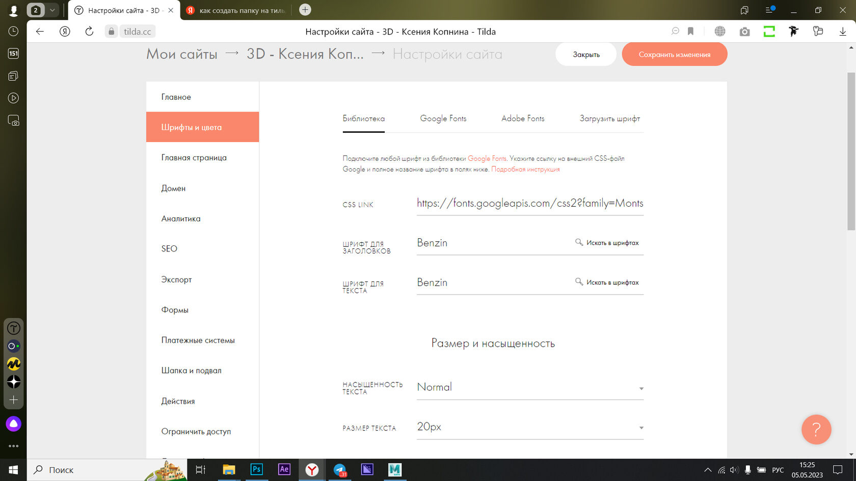The height and width of the screenshot is (481, 856).
Task: Open pinned Tilda app in sidebar
Action: coord(14,328)
